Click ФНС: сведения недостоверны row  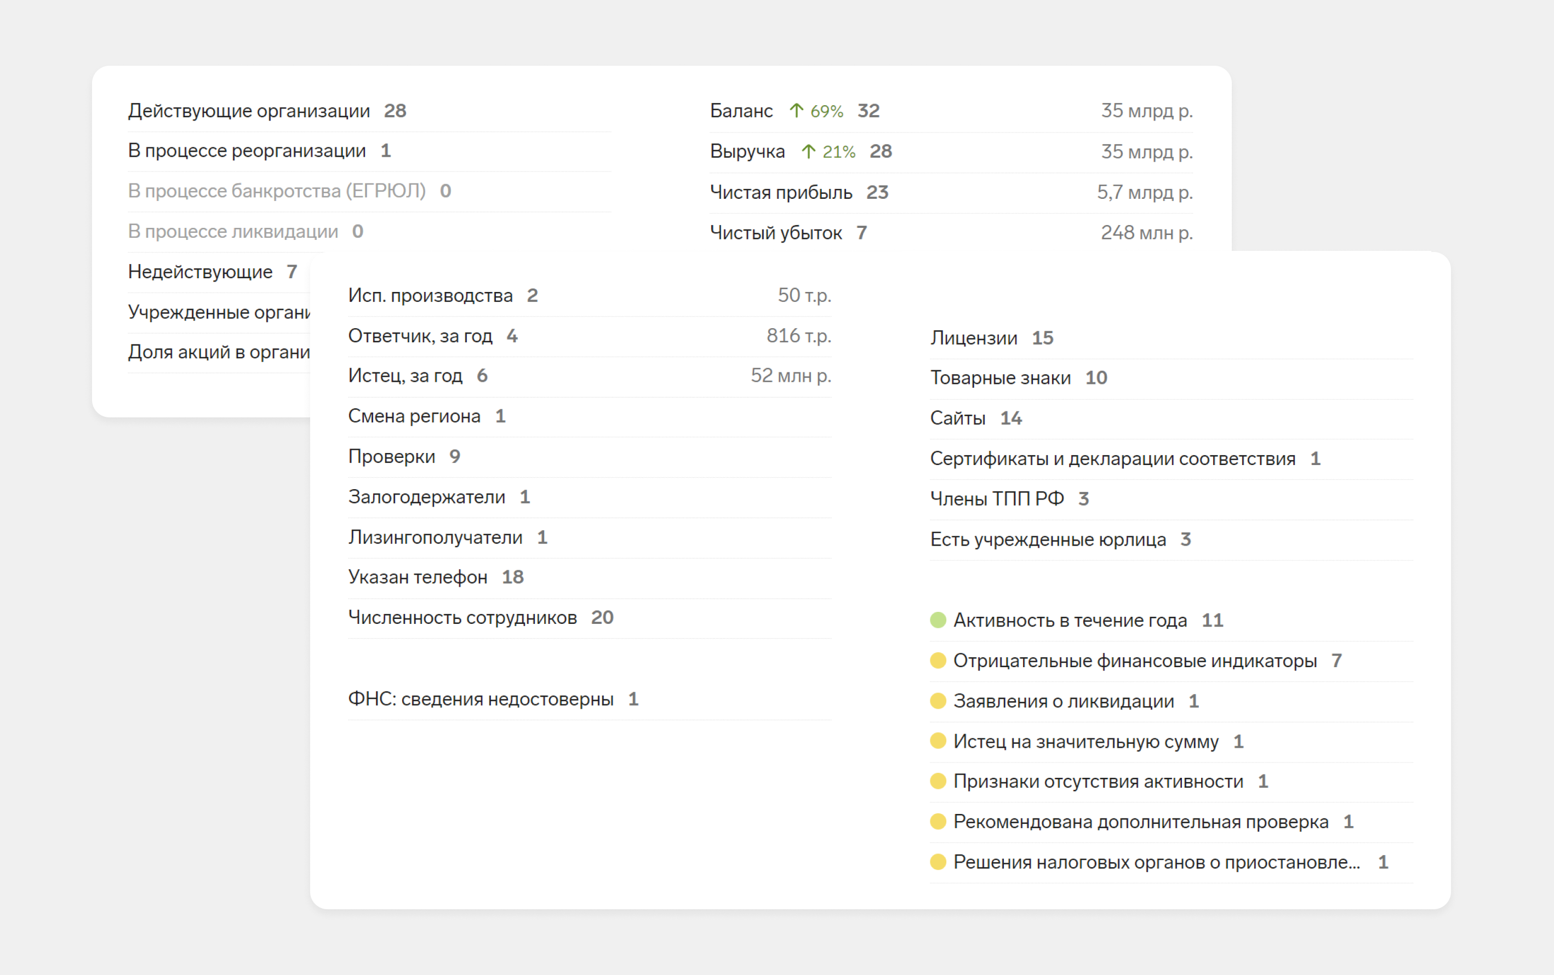tap(590, 699)
